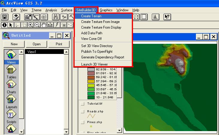Open the Graphics menu
219x135 pixels.
[106, 10]
